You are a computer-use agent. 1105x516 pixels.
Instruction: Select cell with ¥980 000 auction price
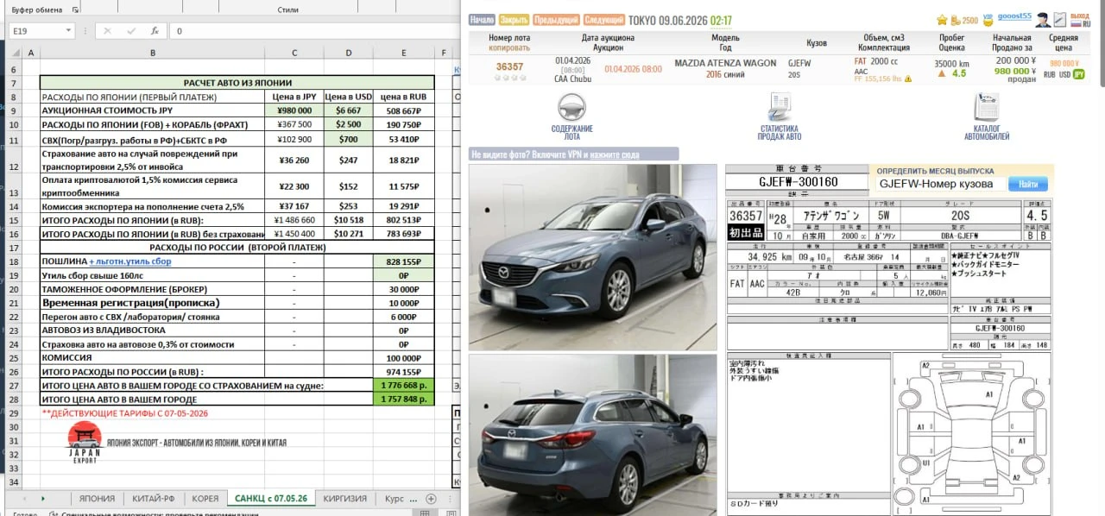pyautogui.click(x=294, y=110)
